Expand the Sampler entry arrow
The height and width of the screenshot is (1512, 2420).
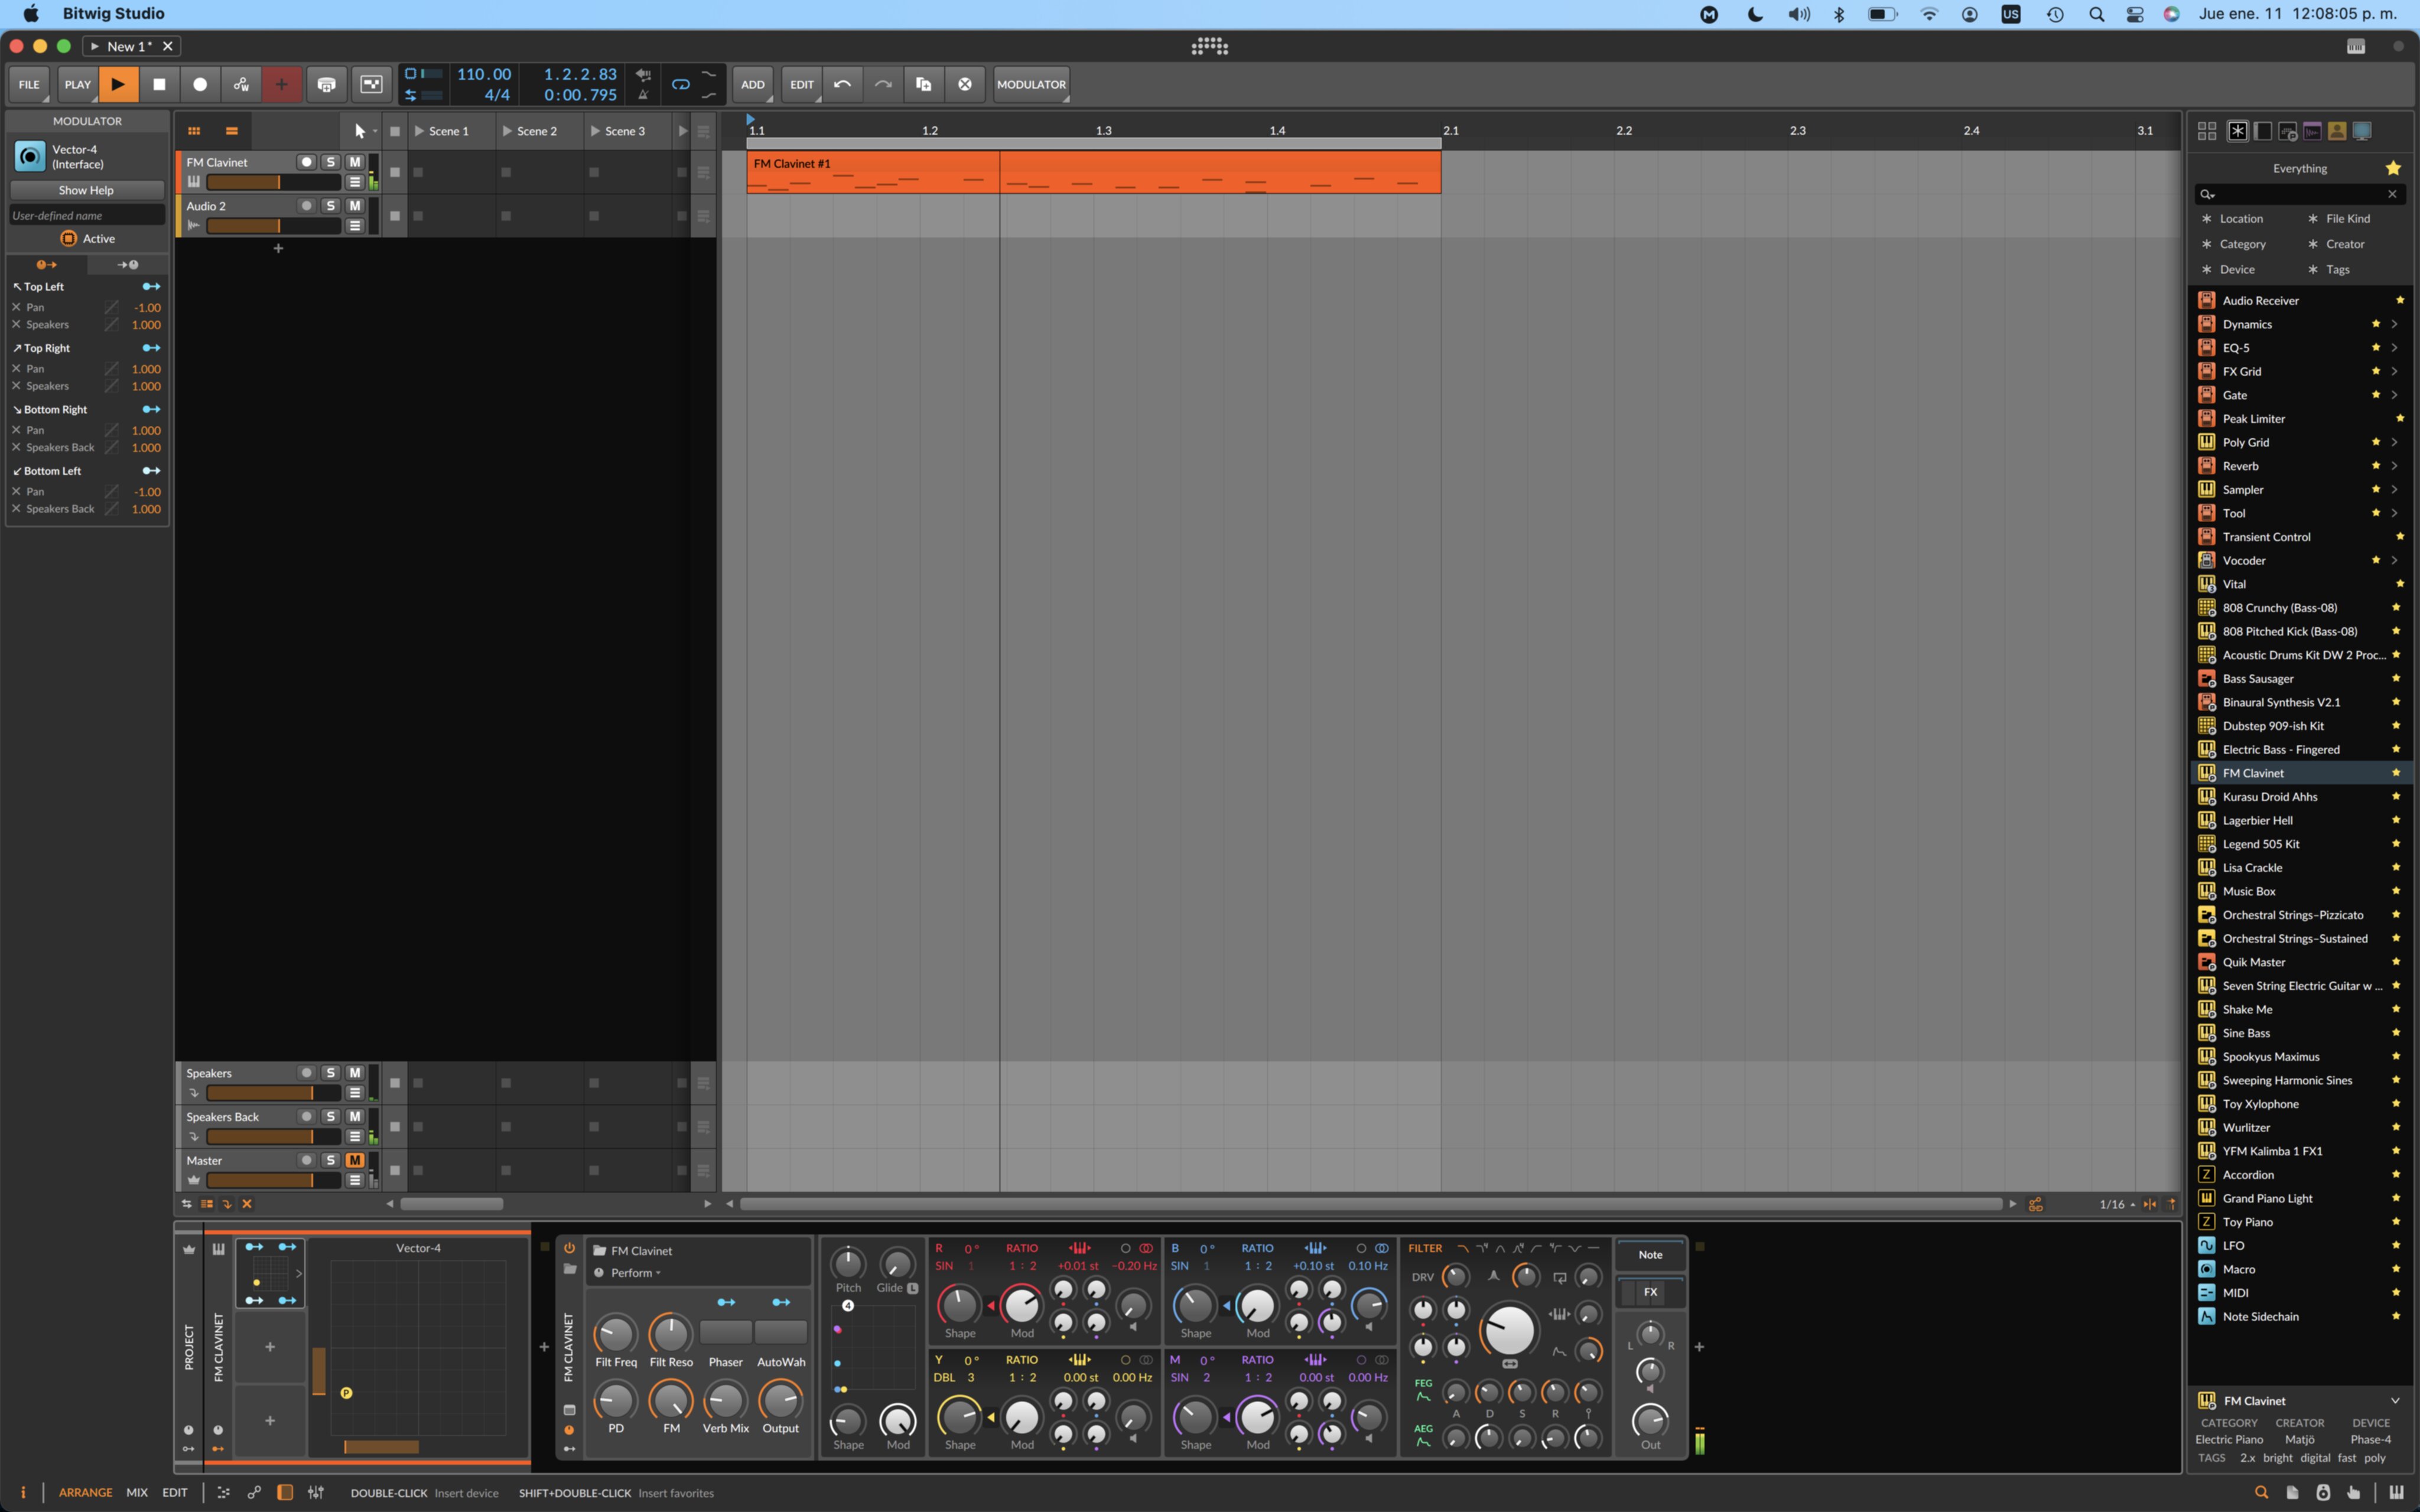tap(2394, 489)
